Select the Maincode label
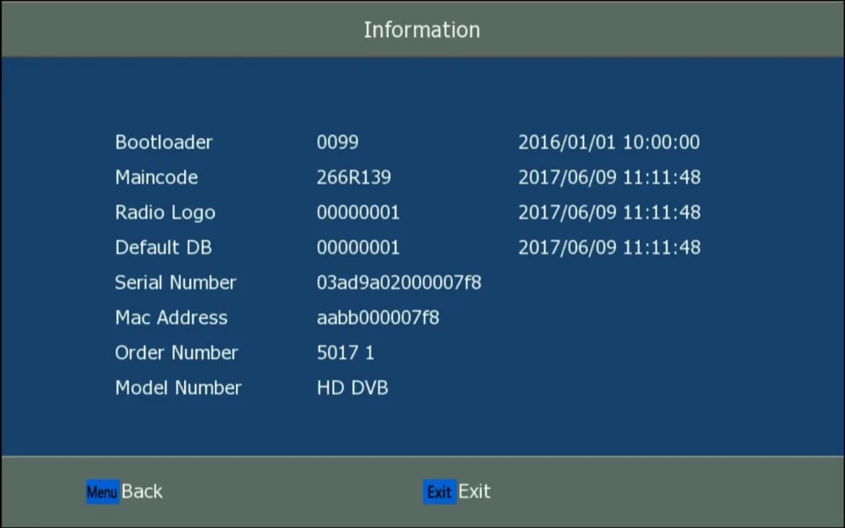This screenshot has width=845, height=528. pyautogui.click(x=156, y=177)
